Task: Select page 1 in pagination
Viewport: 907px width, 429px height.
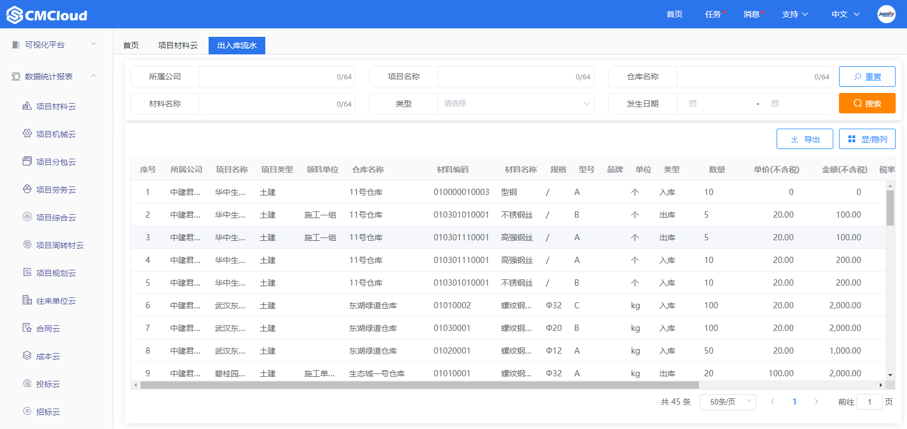Action: pos(794,402)
